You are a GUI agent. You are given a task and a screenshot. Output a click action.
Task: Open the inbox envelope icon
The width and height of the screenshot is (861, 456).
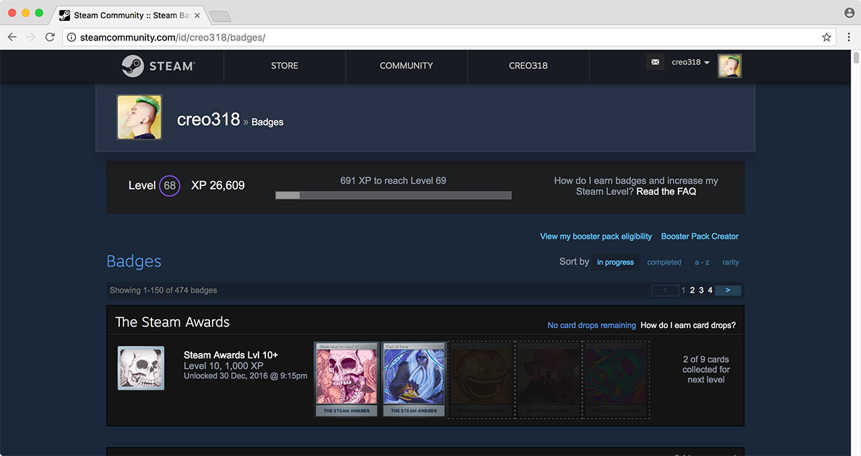pos(655,62)
